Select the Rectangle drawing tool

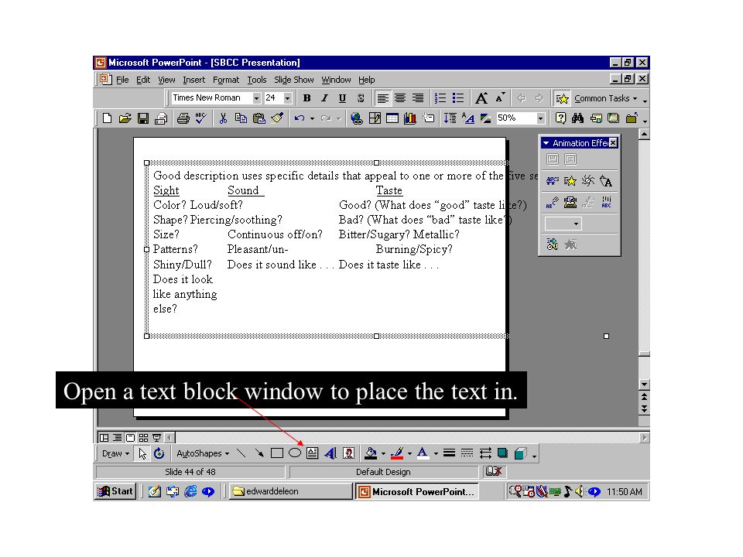click(x=277, y=453)
